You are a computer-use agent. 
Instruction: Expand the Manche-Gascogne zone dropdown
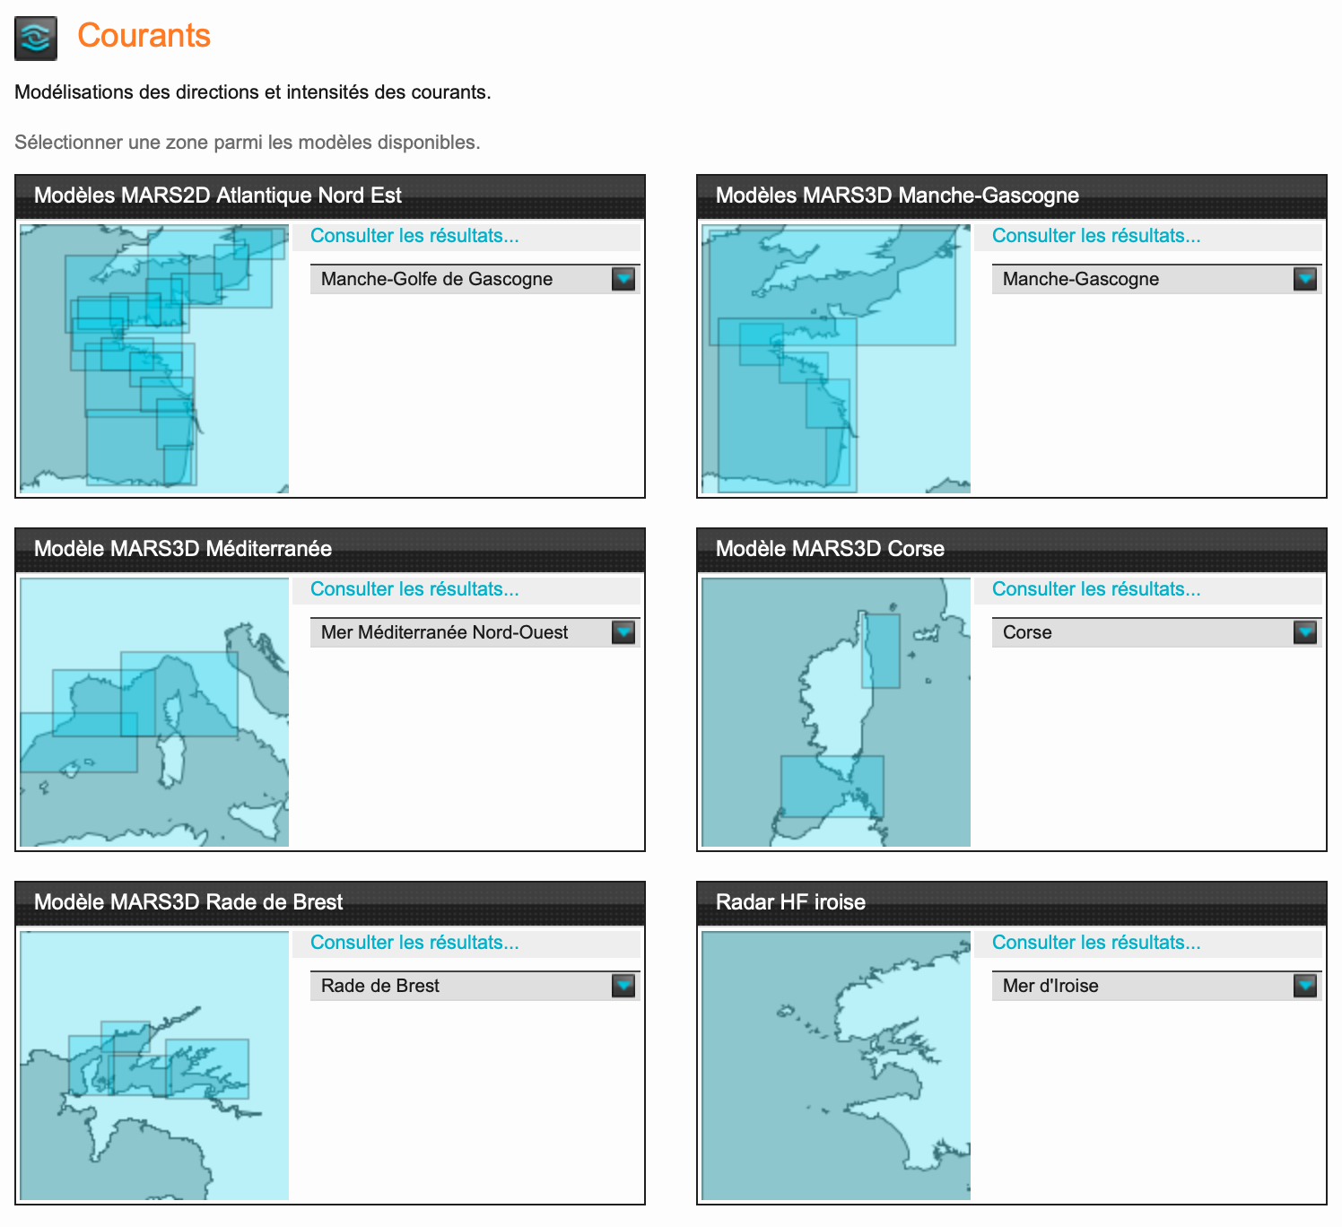1156,279
